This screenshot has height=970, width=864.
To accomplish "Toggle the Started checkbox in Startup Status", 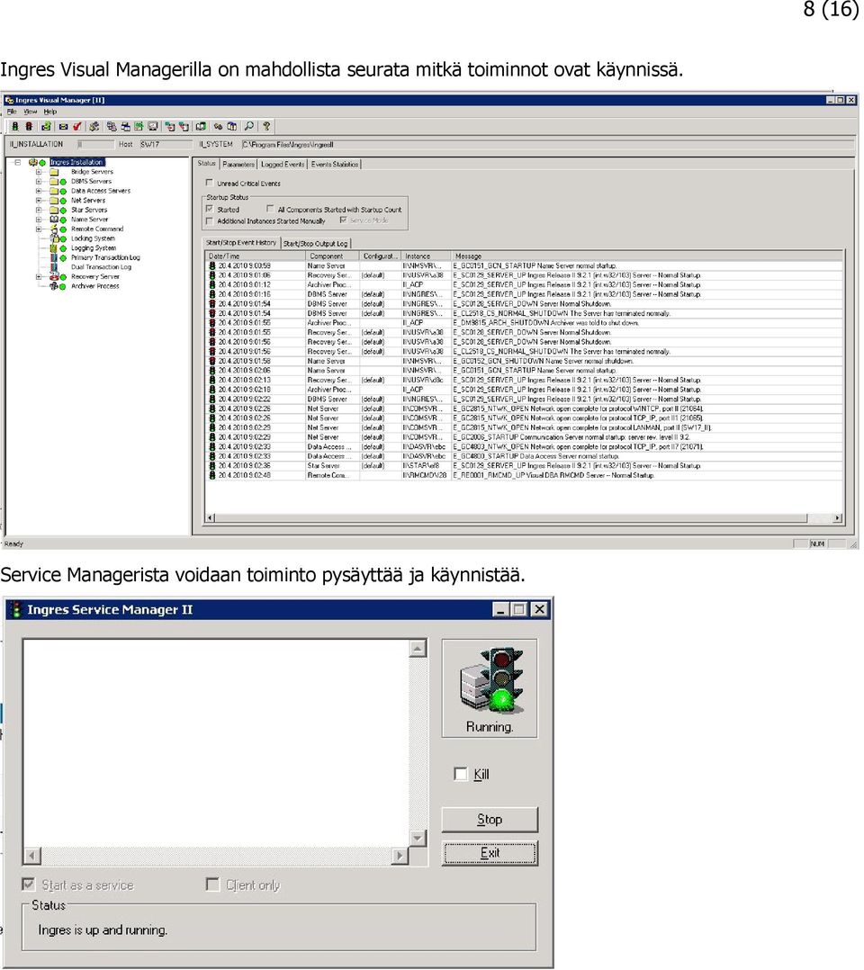I will pos(209,209).
